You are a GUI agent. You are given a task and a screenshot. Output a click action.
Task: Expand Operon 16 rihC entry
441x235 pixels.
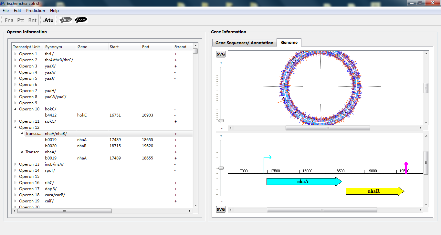(15, 183)
